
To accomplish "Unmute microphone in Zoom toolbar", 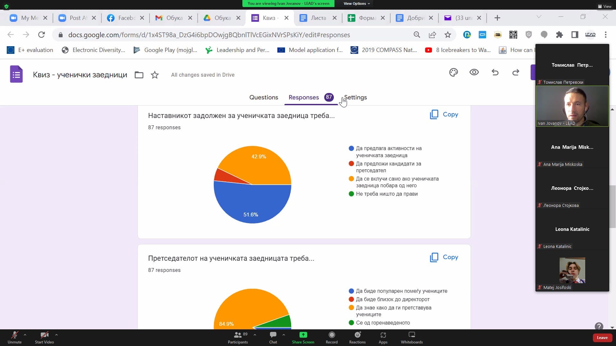I will click(x=14, y=337).
